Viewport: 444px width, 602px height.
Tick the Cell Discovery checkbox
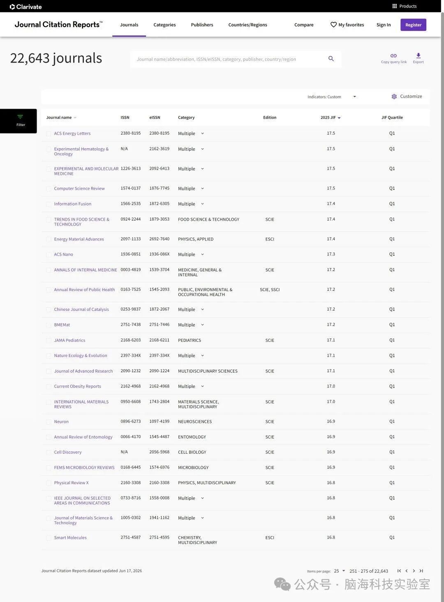(x=49, y=453)
